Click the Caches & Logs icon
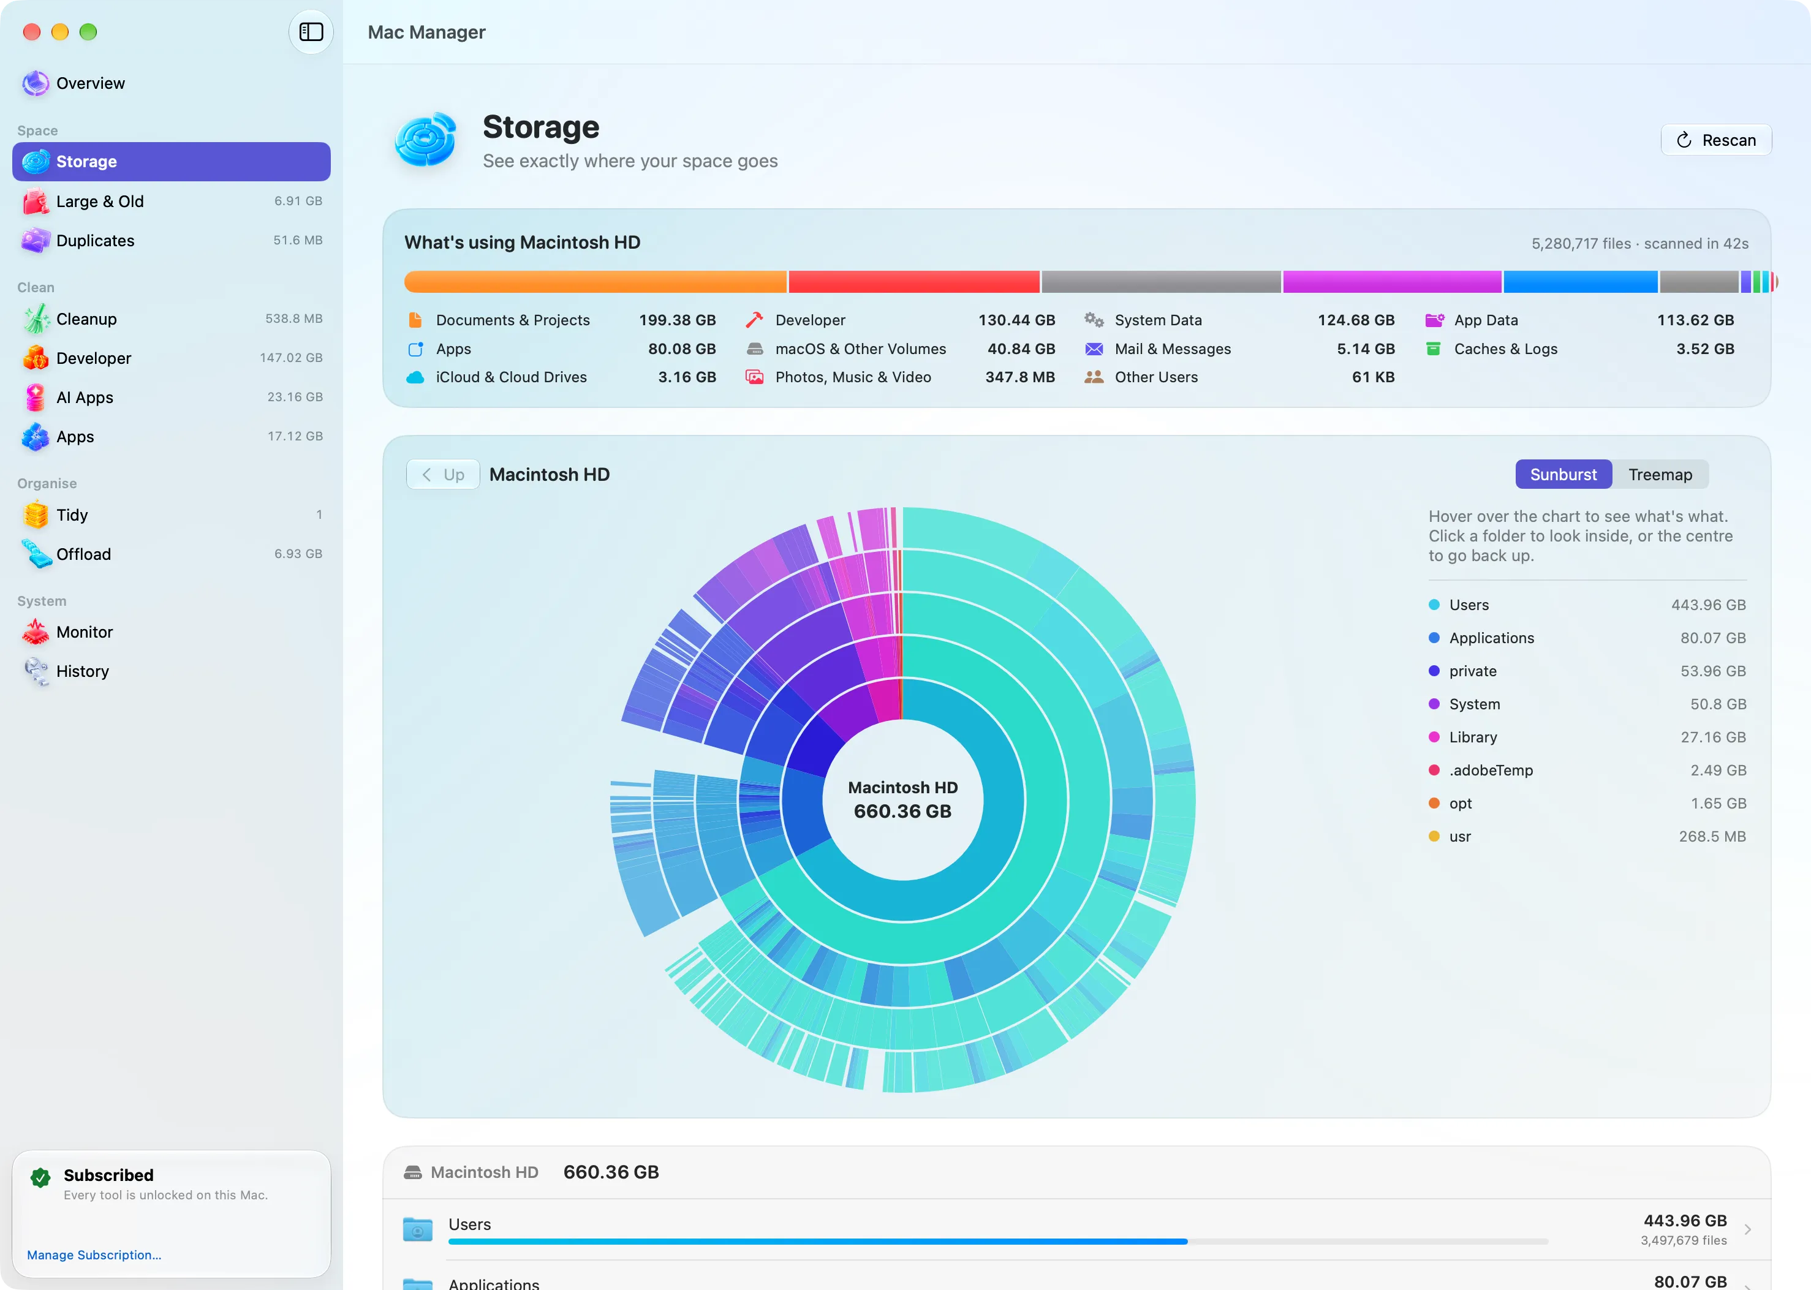Viewport: 1811px width, 1290px height. 1433,349
